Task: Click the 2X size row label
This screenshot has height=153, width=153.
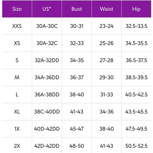Action: pyautogui.click(x=17, y=145)
